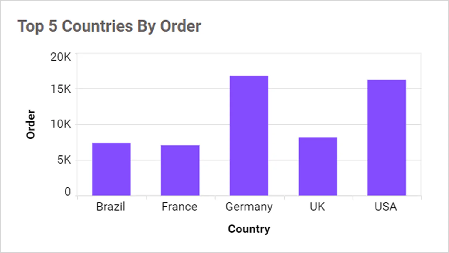Screen dimensions: 449x253
Task: Click the chart title Top 5 Countries By Order
Action: 109,26
